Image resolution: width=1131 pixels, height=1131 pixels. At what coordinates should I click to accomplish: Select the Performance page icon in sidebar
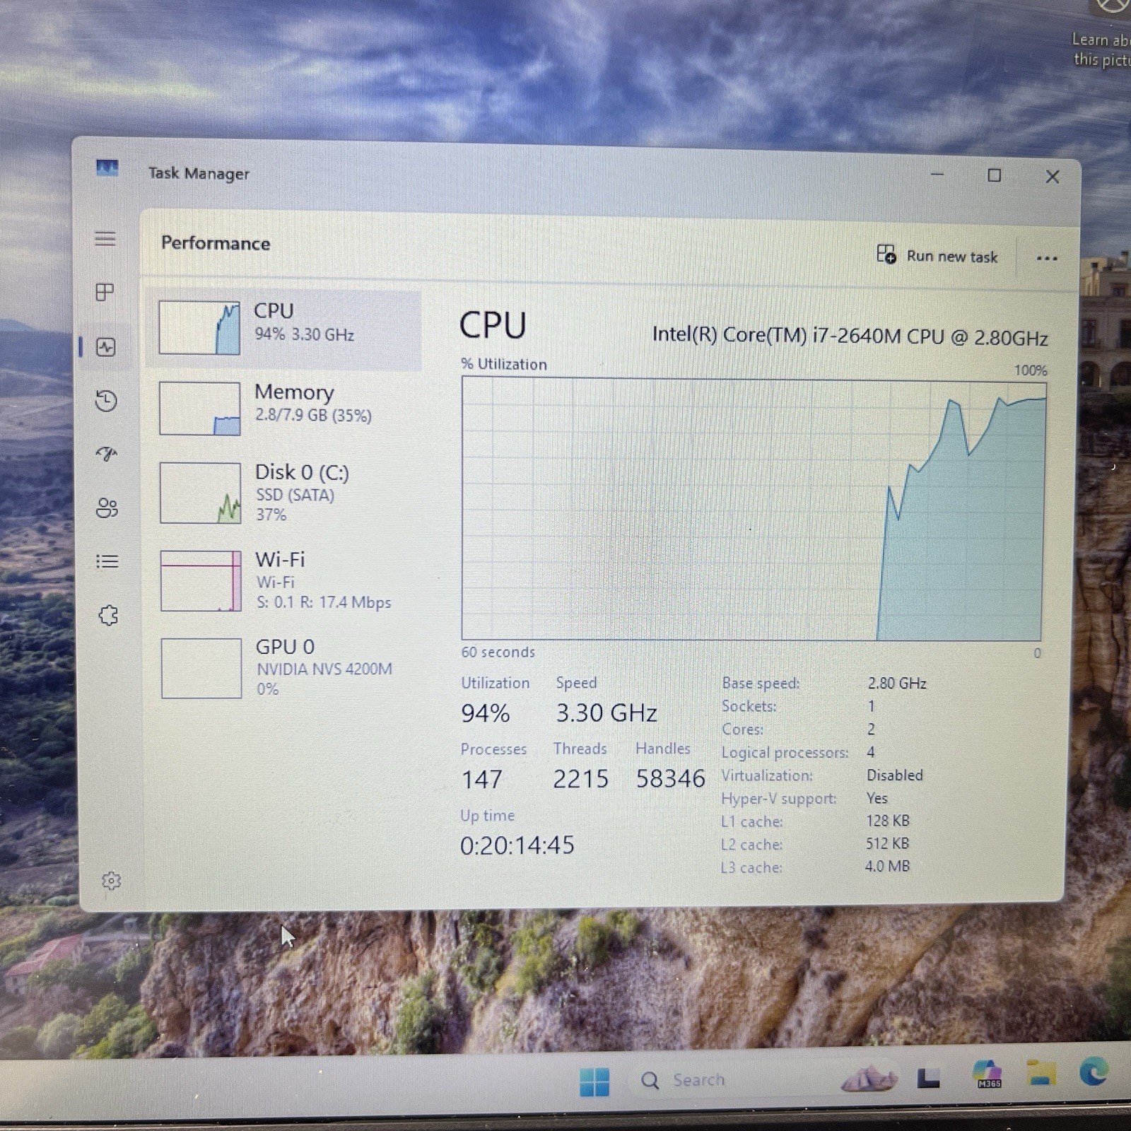106,347
